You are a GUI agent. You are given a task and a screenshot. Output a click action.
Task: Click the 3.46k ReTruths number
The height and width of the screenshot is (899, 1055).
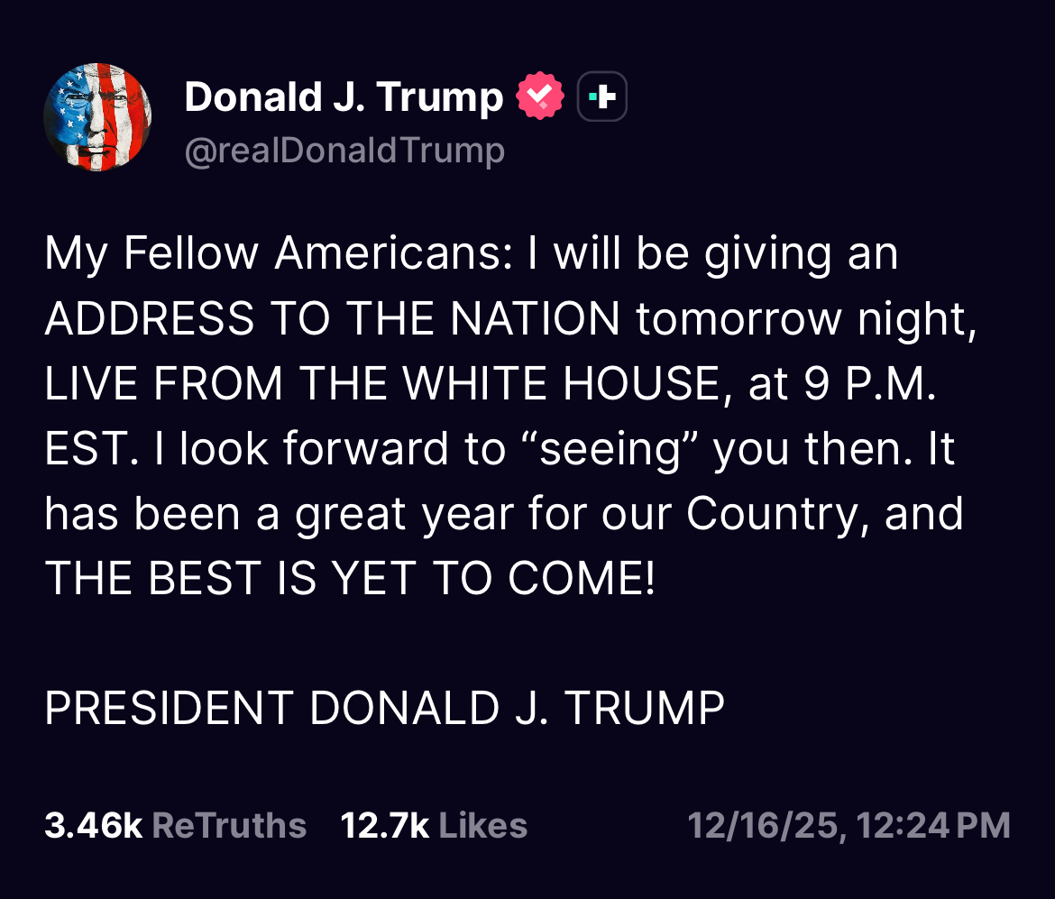(93, 825)
